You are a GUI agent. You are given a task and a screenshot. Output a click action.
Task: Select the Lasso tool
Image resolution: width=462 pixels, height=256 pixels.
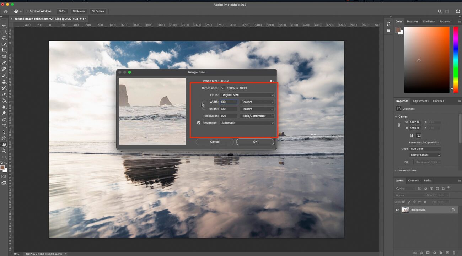pyautogui.click(x=4, y=38)
